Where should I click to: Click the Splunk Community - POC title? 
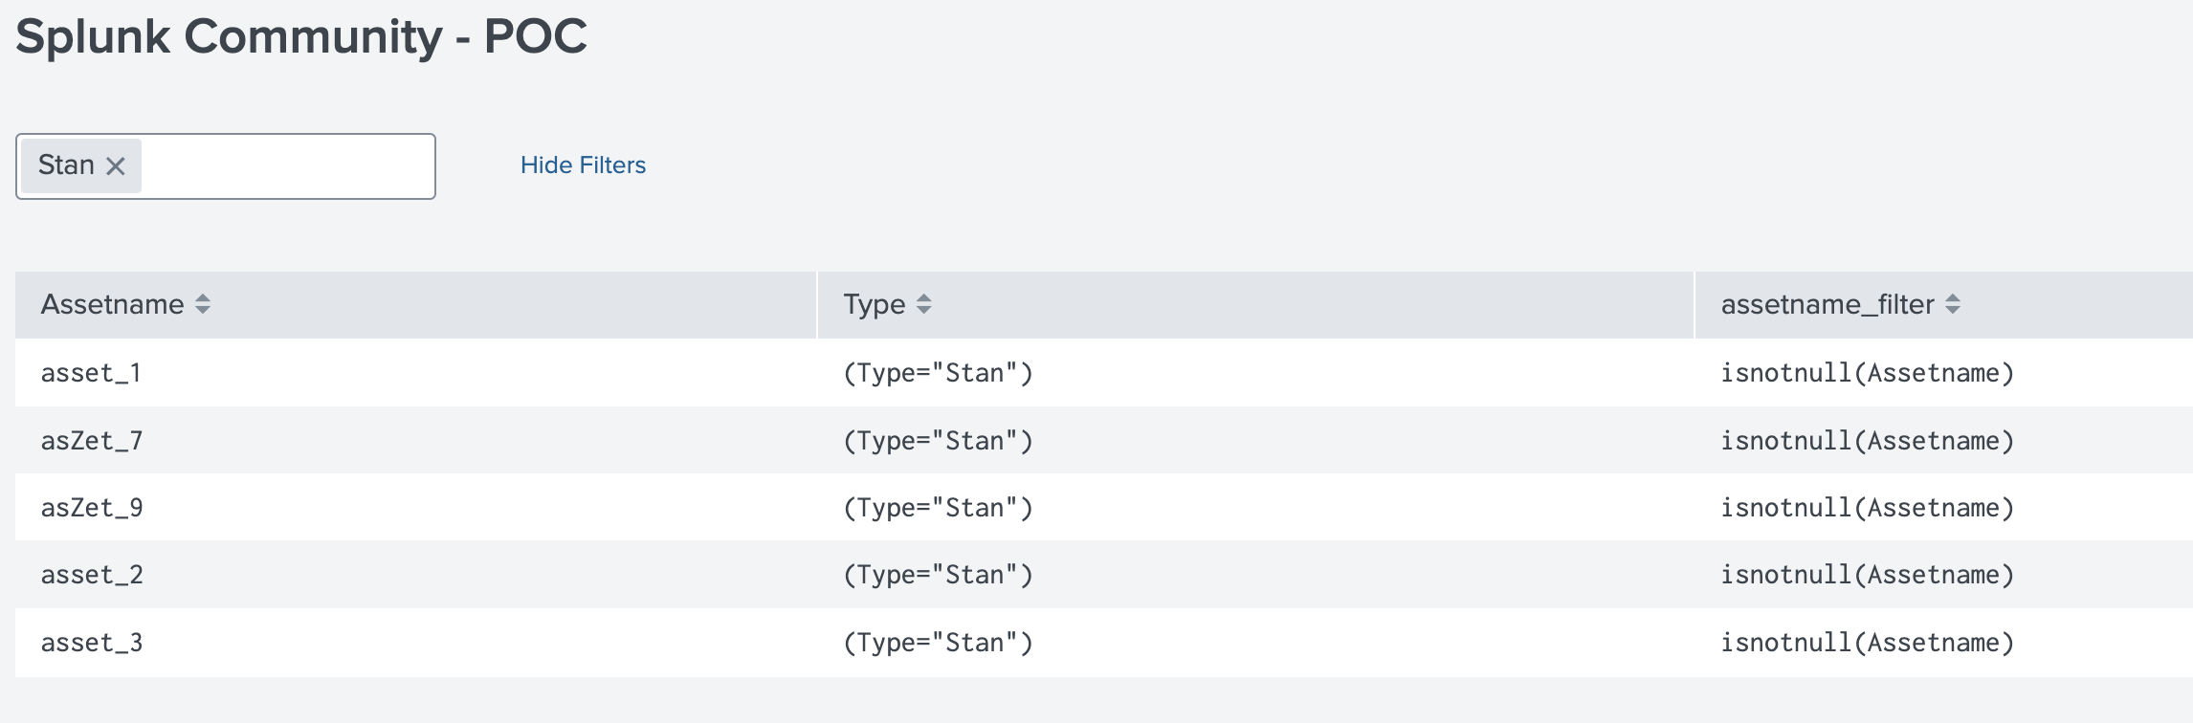[301, 36]
